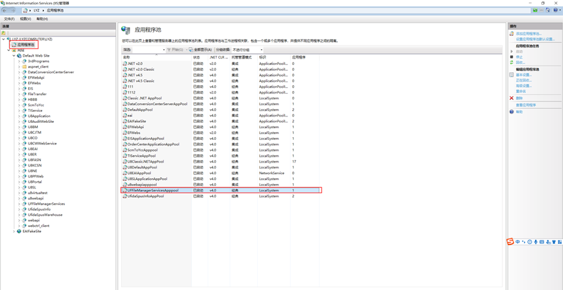
Task: Sort by the 状态 column header
Action: tap(200, 57)
